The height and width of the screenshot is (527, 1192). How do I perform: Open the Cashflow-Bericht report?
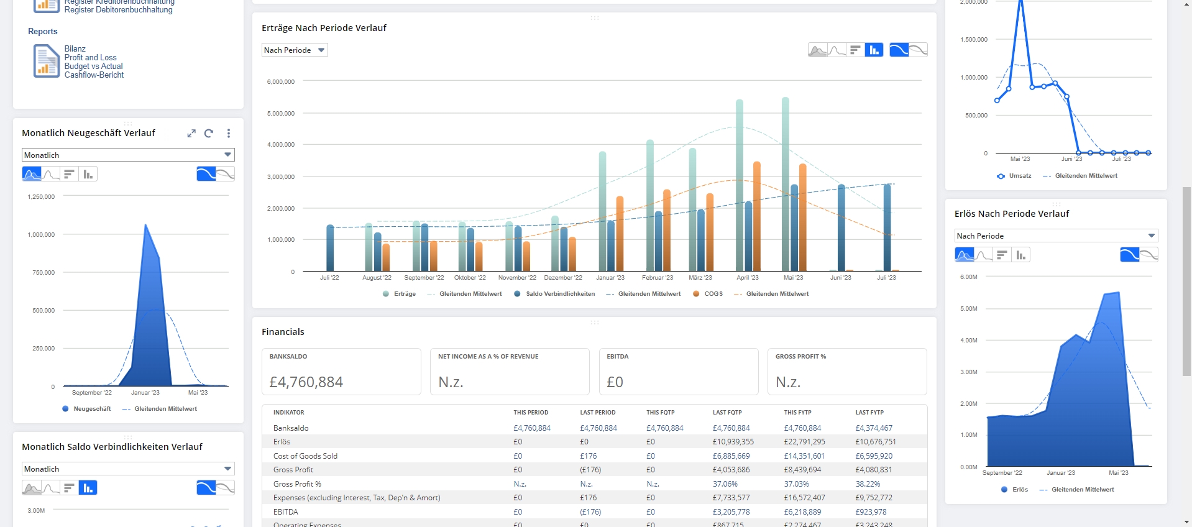coord(94,75)
